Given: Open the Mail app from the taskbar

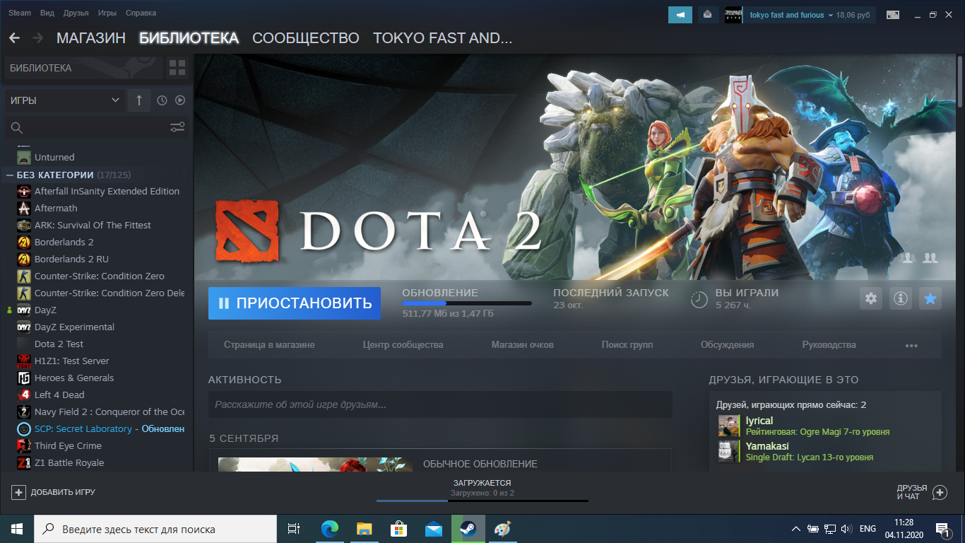Looking at the screenshot, I should click(x=433, y=529).
